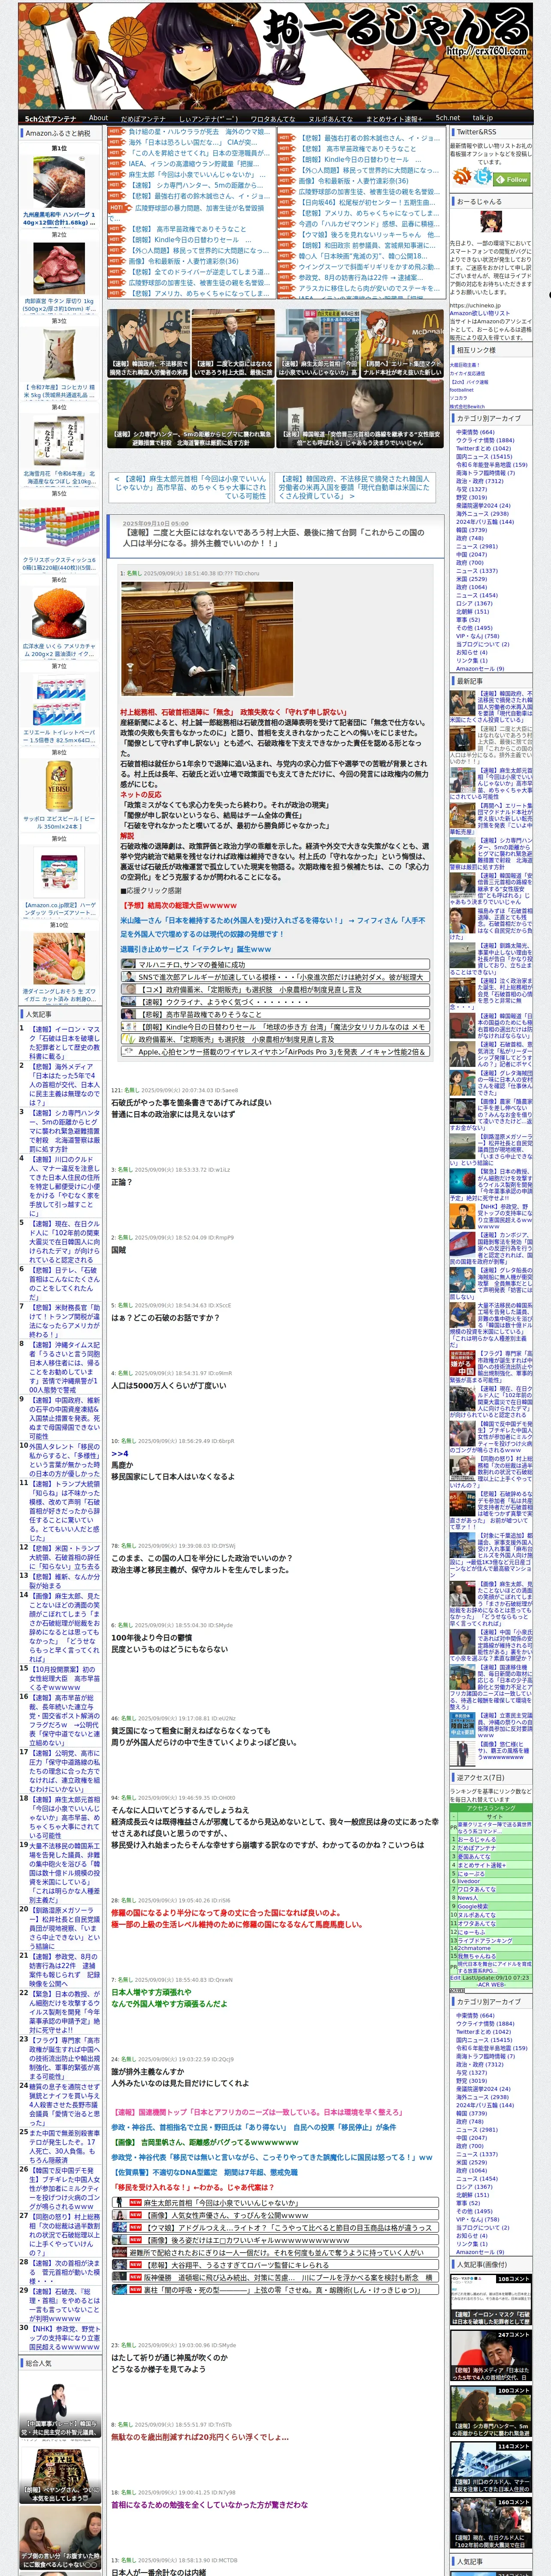Open mutual link 大艦巨砲主義！
Screen dimensions: 551x2576
(x=465, y=364)
